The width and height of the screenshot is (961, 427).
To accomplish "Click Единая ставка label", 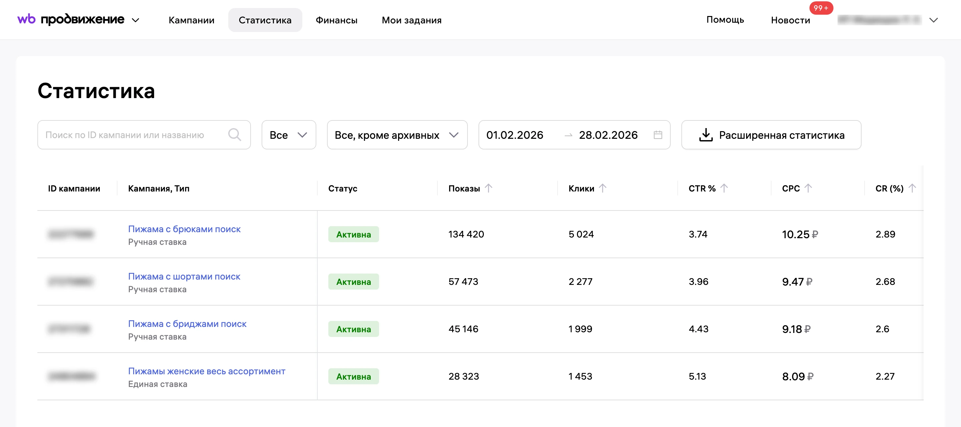I will pos(157,384).
